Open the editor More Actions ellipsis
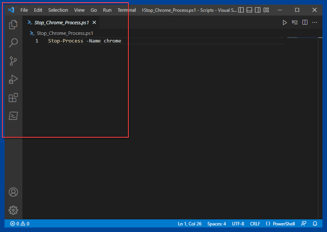This screenshot has height=232, width=327. coord(315,22)
